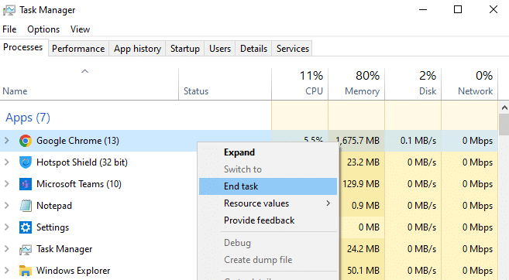The height and width of the screenshot is (280, 509).
Task: Click the Apps (7) group heading
Action: [28, 118]
